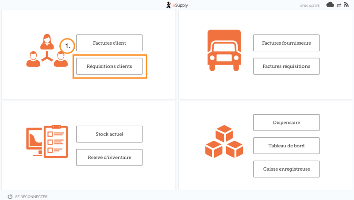Click the mSupply logo in header
The width and height of the screenshot is (354, 200).
coord(177,5)
